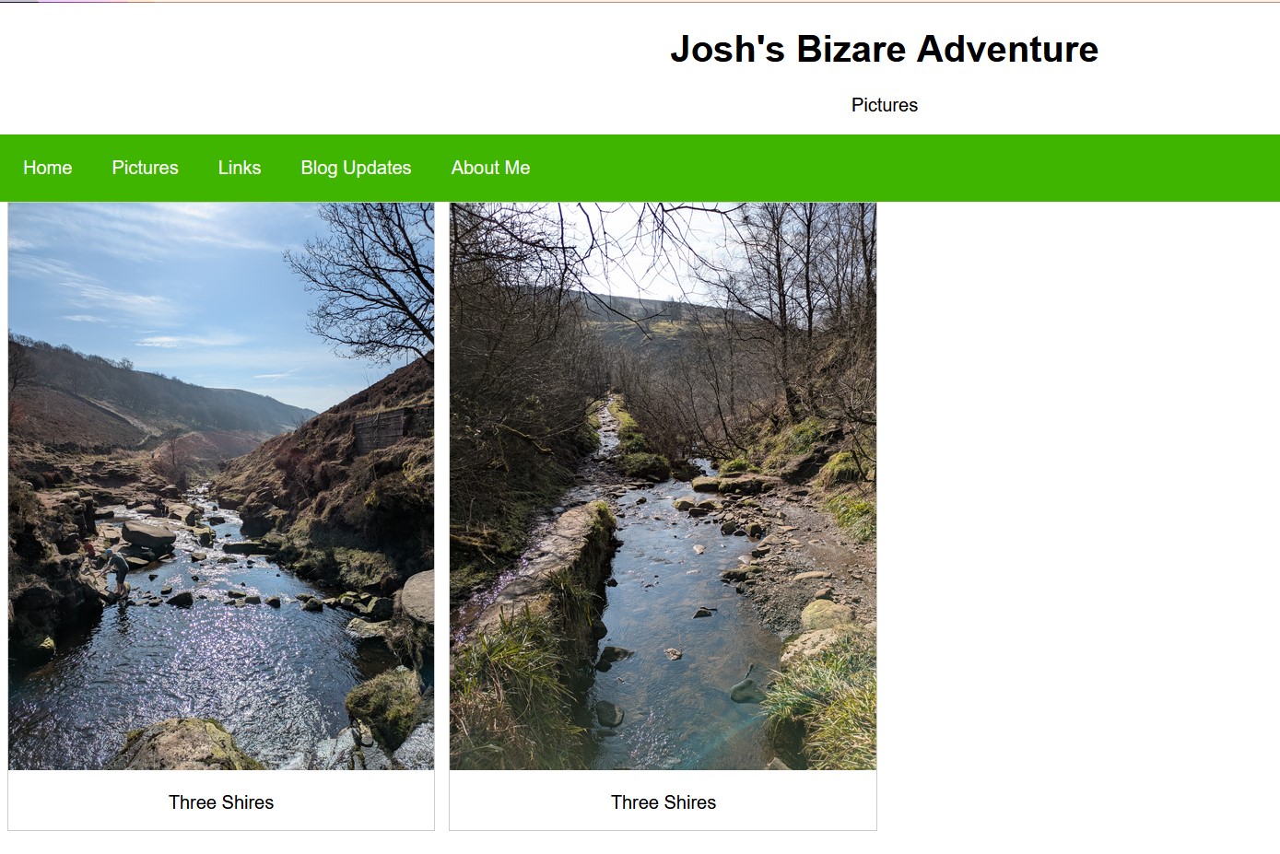Viewport: 1280px width, 854px height.
Task: Click the right photo's Three Shires caption
Action: (x=663, y=802)
